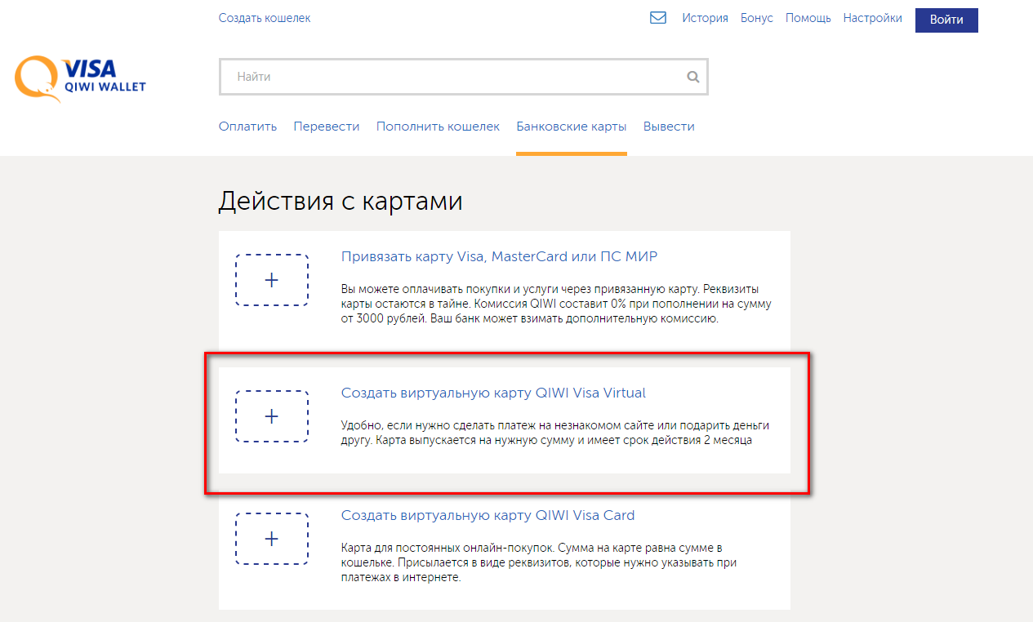The height and width of the screenshot is (622, 1033).
Task: Click text starting 'Вы можете оплачивать покупки'
Action: click(x=556, y=304)
